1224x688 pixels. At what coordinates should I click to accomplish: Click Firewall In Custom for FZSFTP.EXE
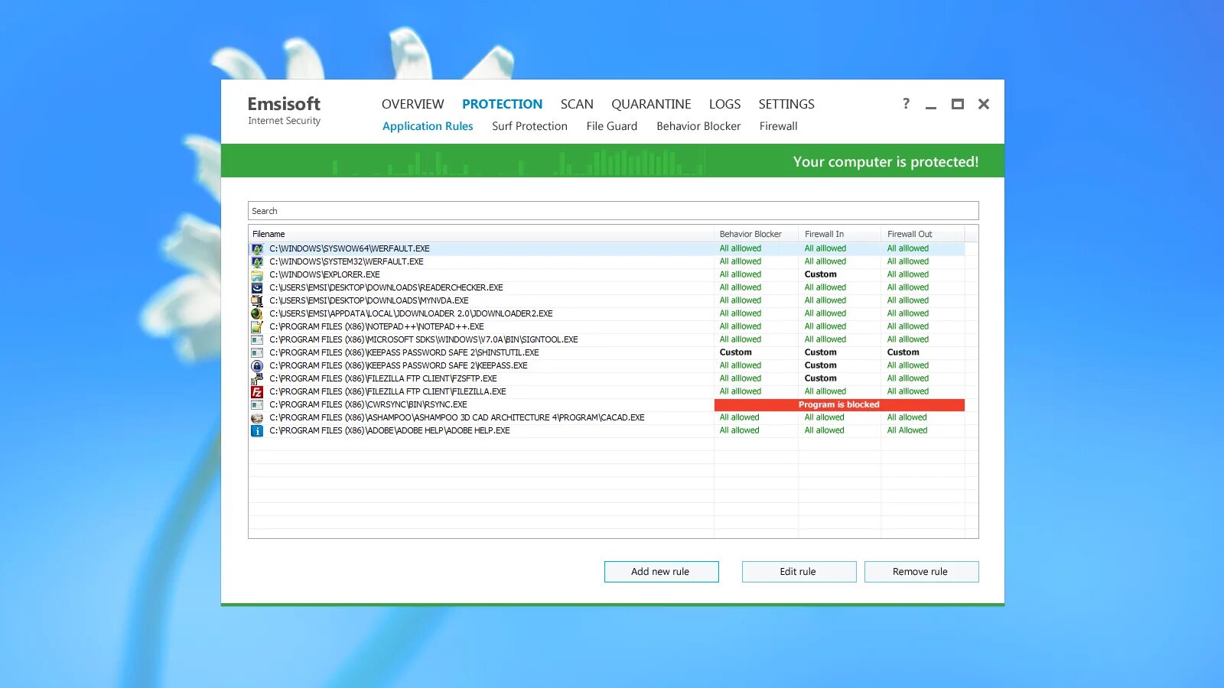click(x=820, y=378)
